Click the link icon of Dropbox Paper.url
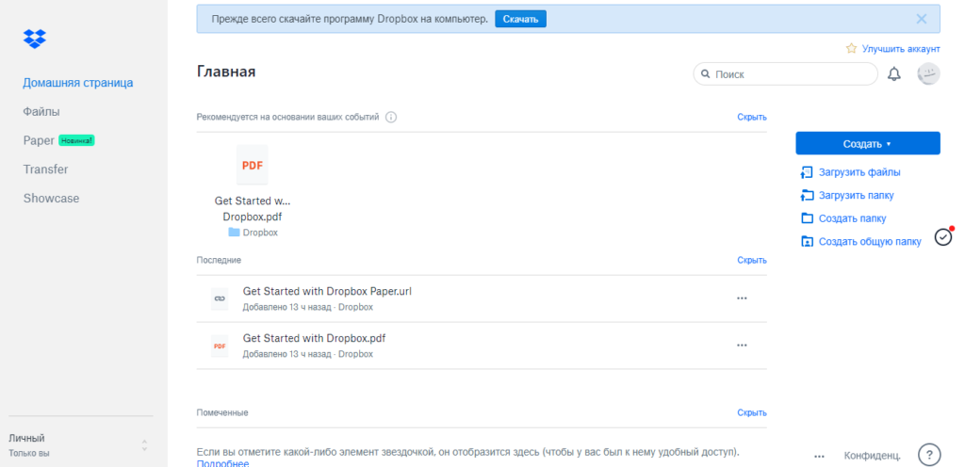Viewport: 965px width, 467px height. [219, 298]
